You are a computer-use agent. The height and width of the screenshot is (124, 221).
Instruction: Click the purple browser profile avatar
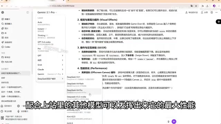point(214,6)
